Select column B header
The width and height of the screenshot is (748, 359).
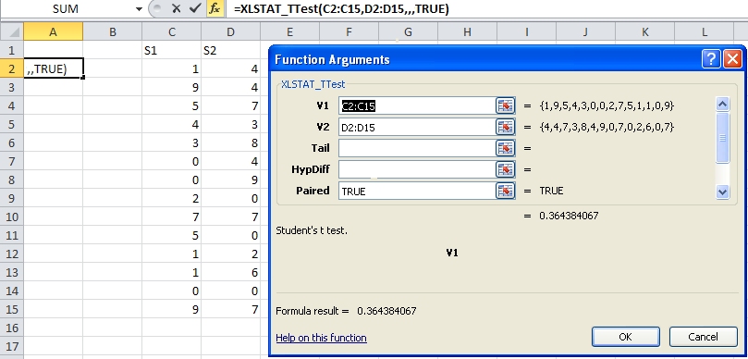point(112,32)
